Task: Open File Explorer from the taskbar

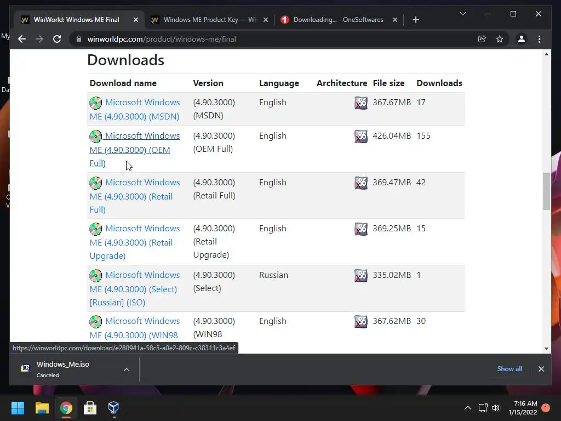Action: pyautogui.click(x=42, y=408)
